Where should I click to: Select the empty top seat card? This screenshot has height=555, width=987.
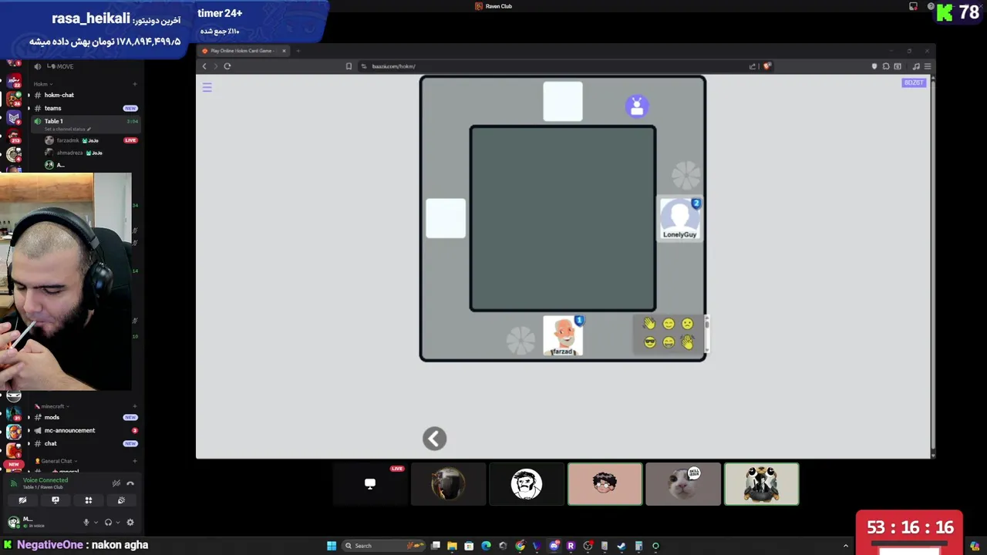(x=563, y=101)
